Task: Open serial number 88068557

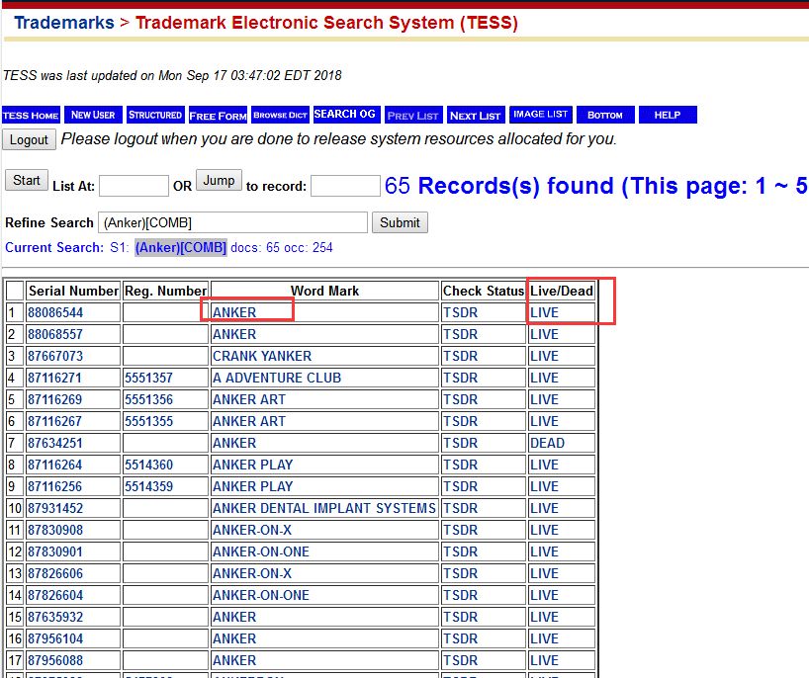Action: [x=55, y=334]
